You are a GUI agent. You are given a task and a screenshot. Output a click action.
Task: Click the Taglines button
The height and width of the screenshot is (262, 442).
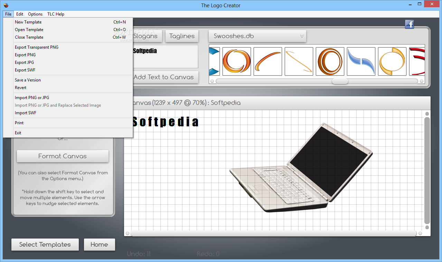182,36
